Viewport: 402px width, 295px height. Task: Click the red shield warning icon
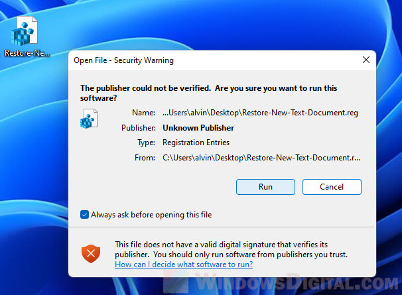91,253
